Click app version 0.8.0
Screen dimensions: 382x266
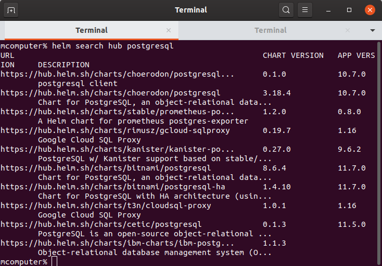click(349, 112)
